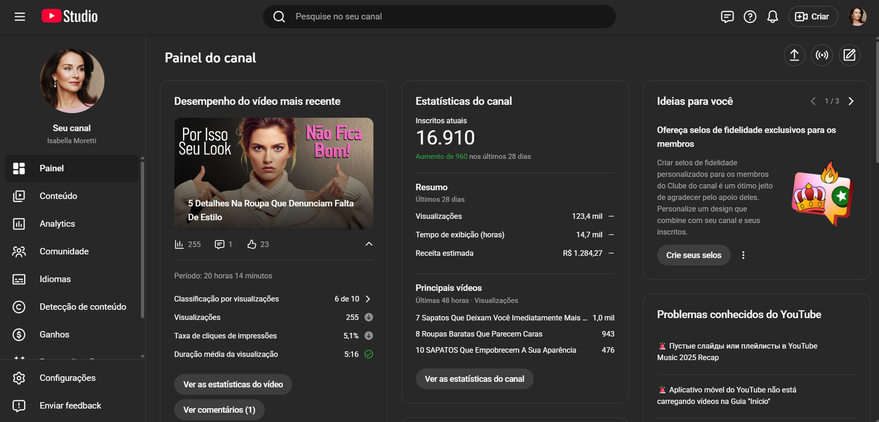Click the YouTube Studio logo

pos(70,16)
